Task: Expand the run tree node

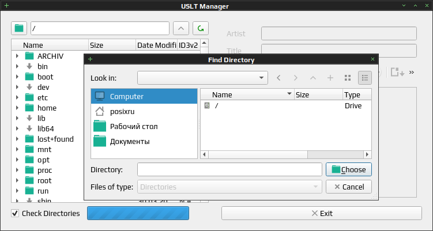Action: (x=17, y=191)
